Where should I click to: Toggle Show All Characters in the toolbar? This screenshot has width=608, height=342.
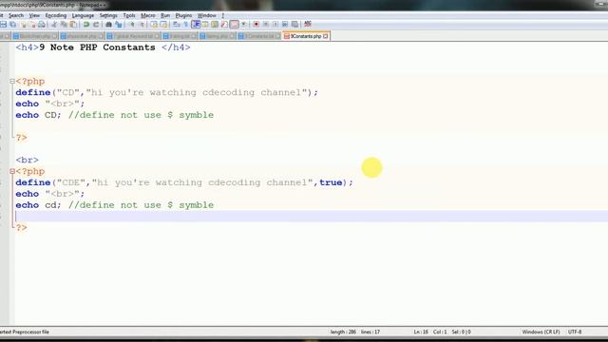pyautogui.click(x=185, y=25)
